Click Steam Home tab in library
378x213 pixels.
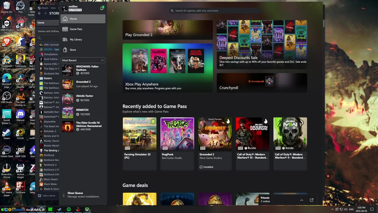(41, 23)
